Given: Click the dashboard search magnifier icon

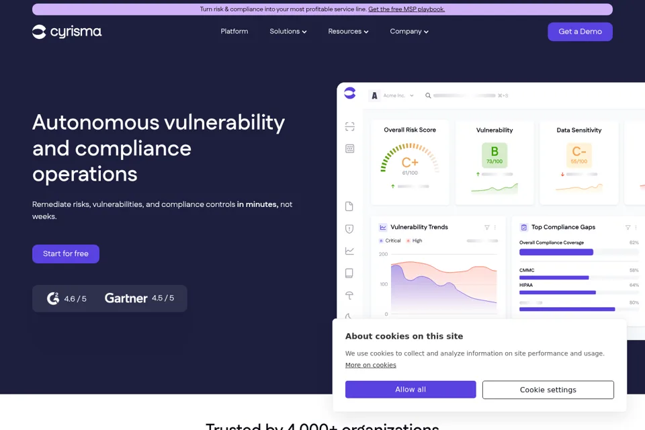Looking at the screenshot, I should click(x=428, y=95).
